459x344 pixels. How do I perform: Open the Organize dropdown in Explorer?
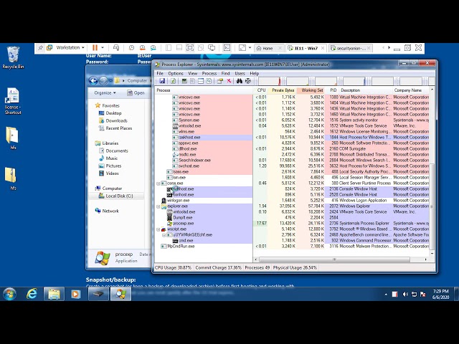click(x=105, y=92)
